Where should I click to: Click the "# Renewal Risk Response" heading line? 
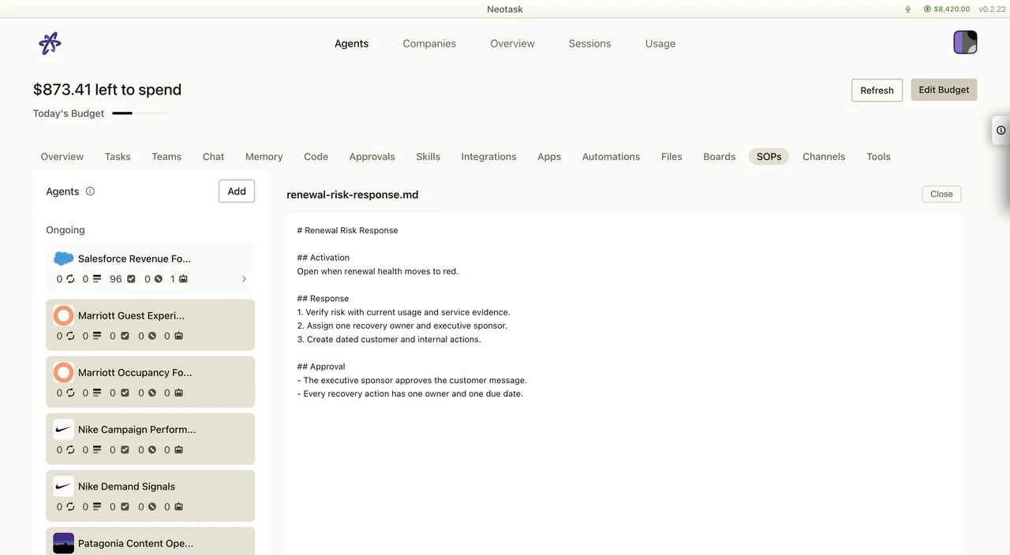click(x=347, y=230)
